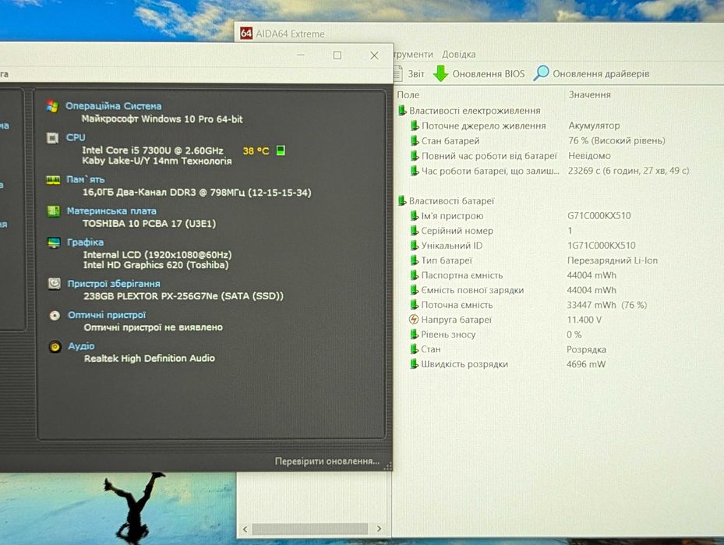Click the icon beside Стан батарей row

click(x=415, y=141)
